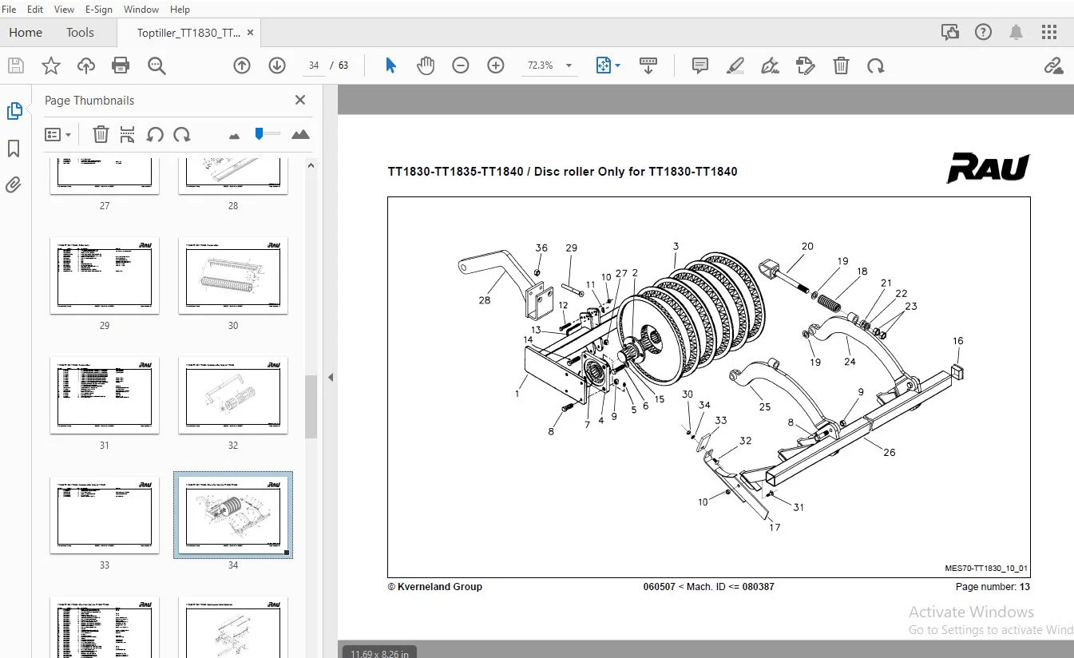Viewport: 1074px width, 658px height.
Task: Open the Bookmarks panel in left sidebar
Action: click(x=14, y=149)
